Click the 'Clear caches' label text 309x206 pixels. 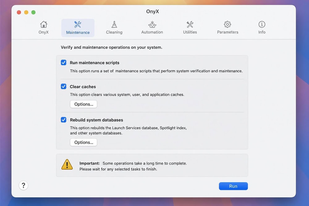tap(83, 87)
